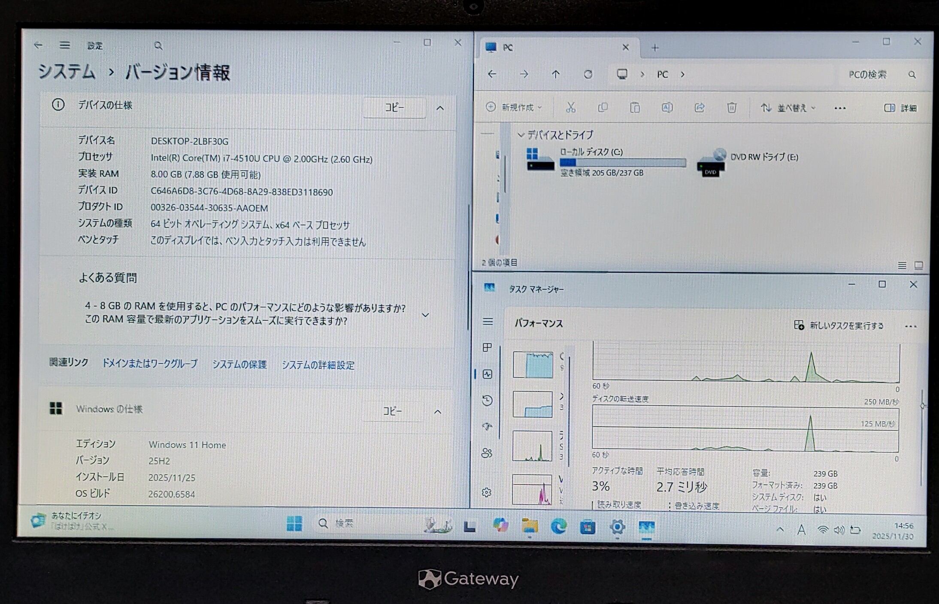939x604 pixels.
Task: Open a new Explorer tab with plus
Action: click(x=655, y=48)
